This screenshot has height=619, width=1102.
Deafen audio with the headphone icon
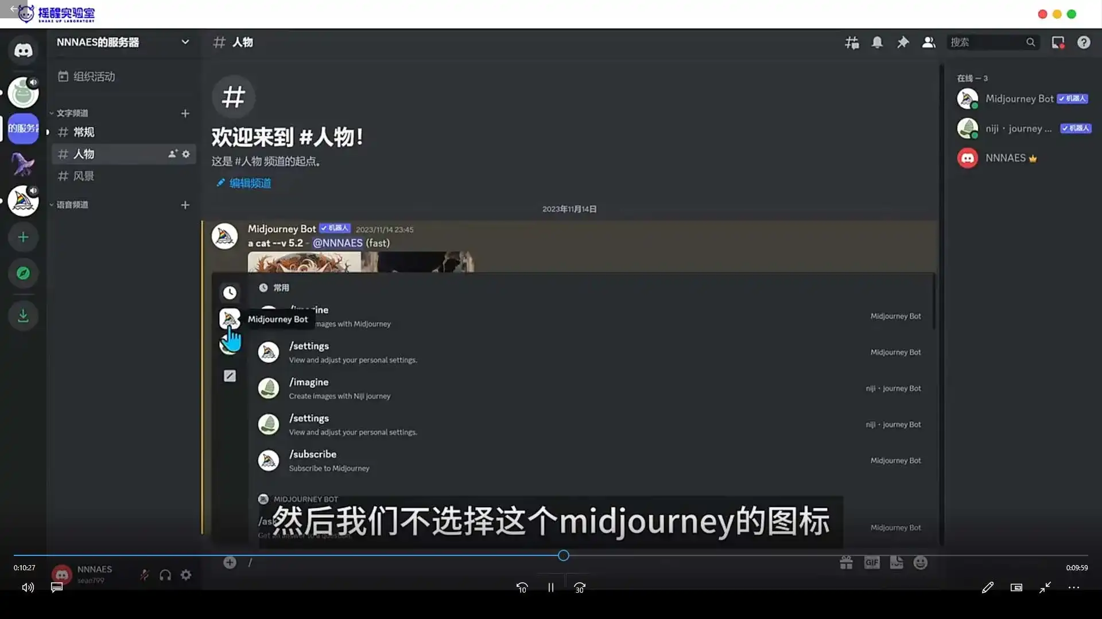[x=165, y=575]
